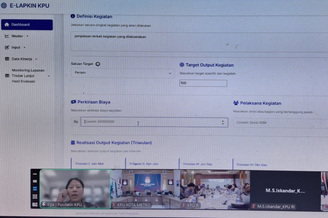Click the Pelaksana Kegiatan input field
Image resolution: width=328 pixels, height=218 pixels.
tap(280, 123)
